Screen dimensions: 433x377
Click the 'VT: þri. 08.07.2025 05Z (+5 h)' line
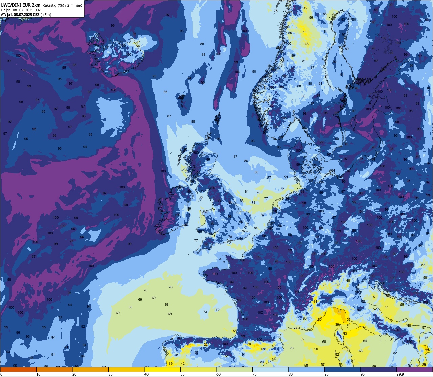(x=26, y=15)
